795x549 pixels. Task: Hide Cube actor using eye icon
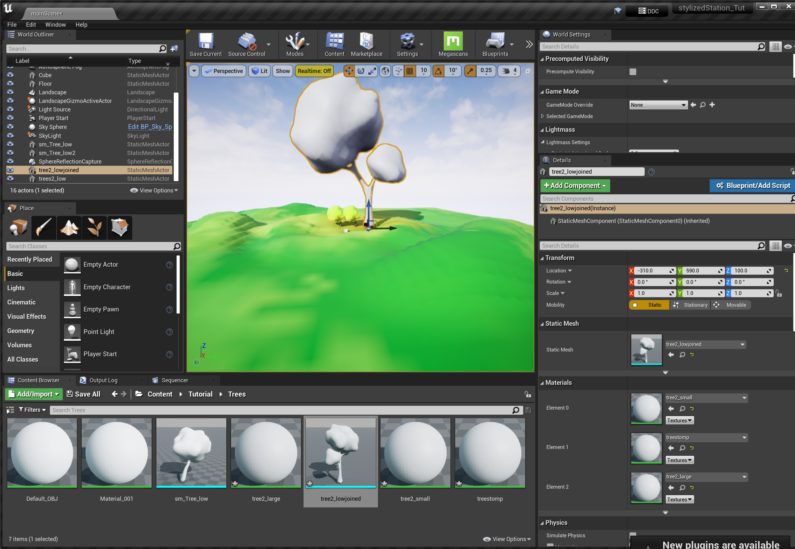(x=10, y=75)
